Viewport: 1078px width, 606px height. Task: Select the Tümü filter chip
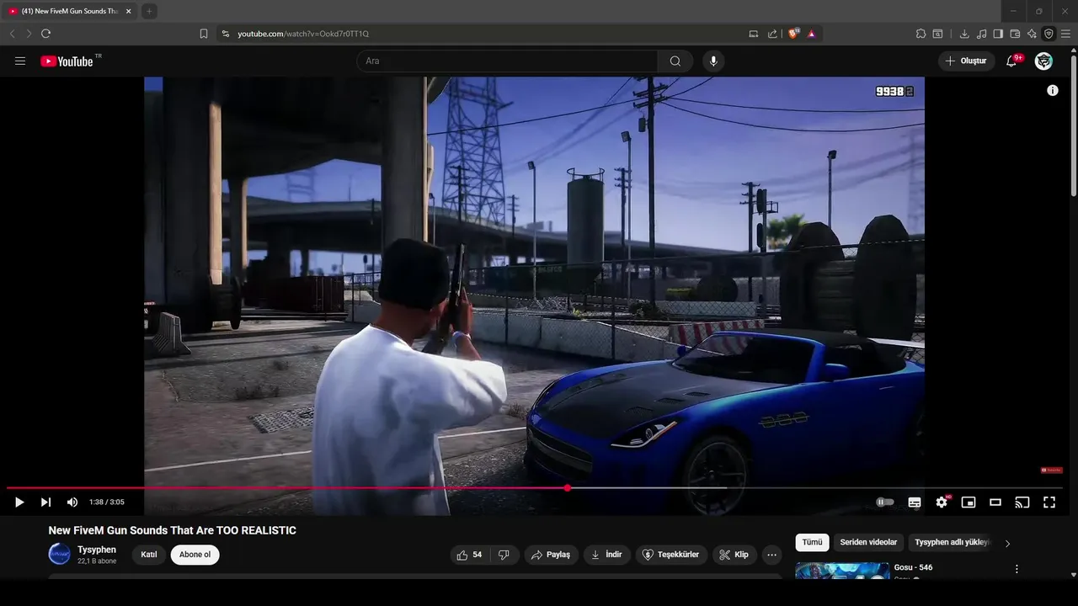812,543
